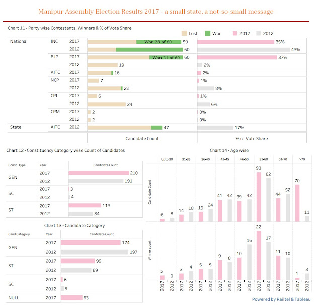
Task: Select the 61-70 candidate bar labeled 52
Action: [288, 208]
